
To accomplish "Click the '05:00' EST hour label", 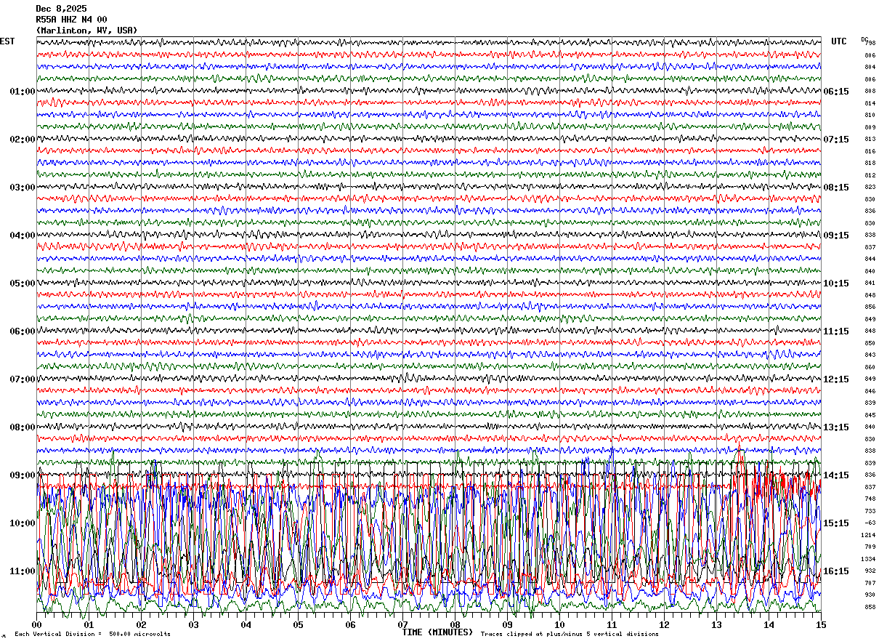I will click(23, 283).
